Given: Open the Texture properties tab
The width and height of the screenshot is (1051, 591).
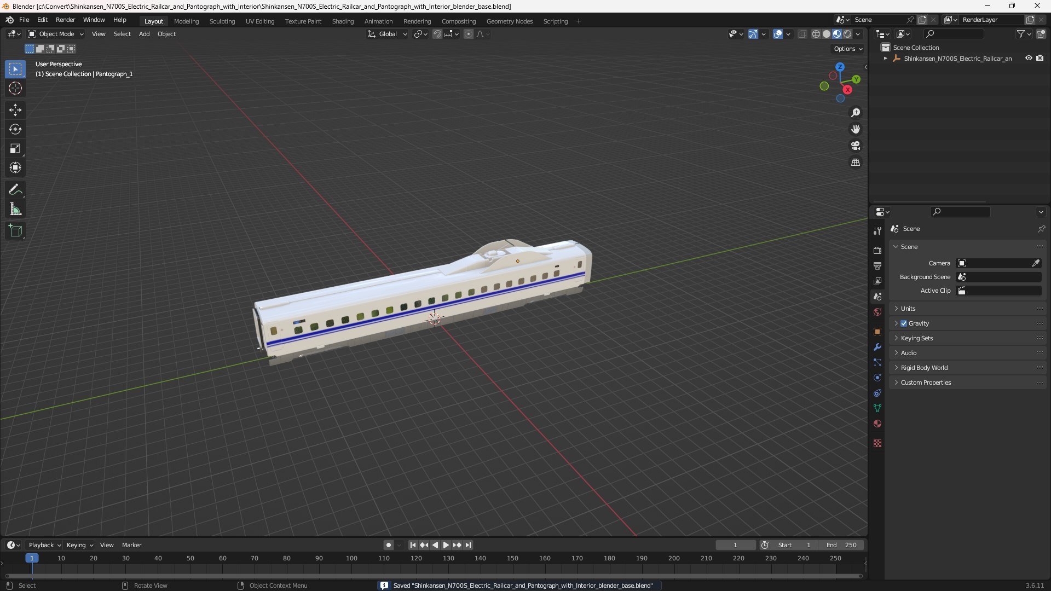Looking at the screenshot, I should pos(877,443).
